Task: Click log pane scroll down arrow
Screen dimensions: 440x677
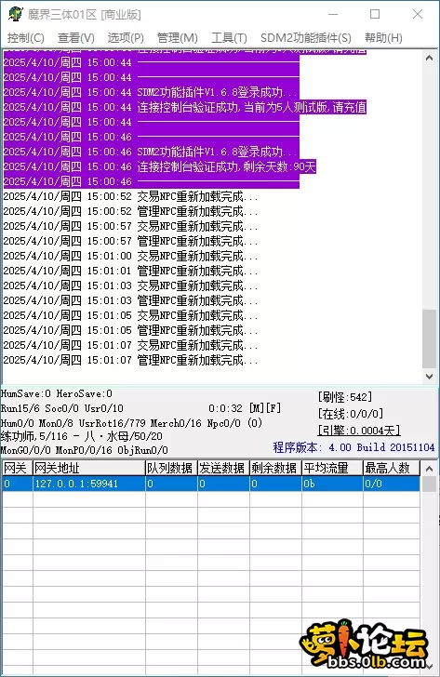Action: (x=429, y=376)
